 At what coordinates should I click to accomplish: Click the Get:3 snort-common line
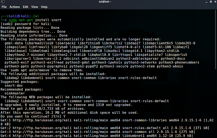[x=98, y=132]
